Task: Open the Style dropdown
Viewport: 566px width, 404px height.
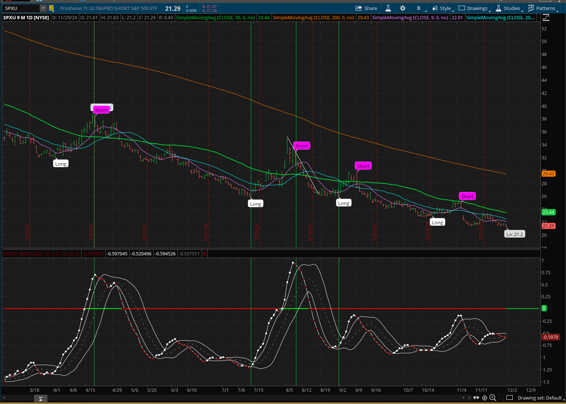Action: coord(442,8)
